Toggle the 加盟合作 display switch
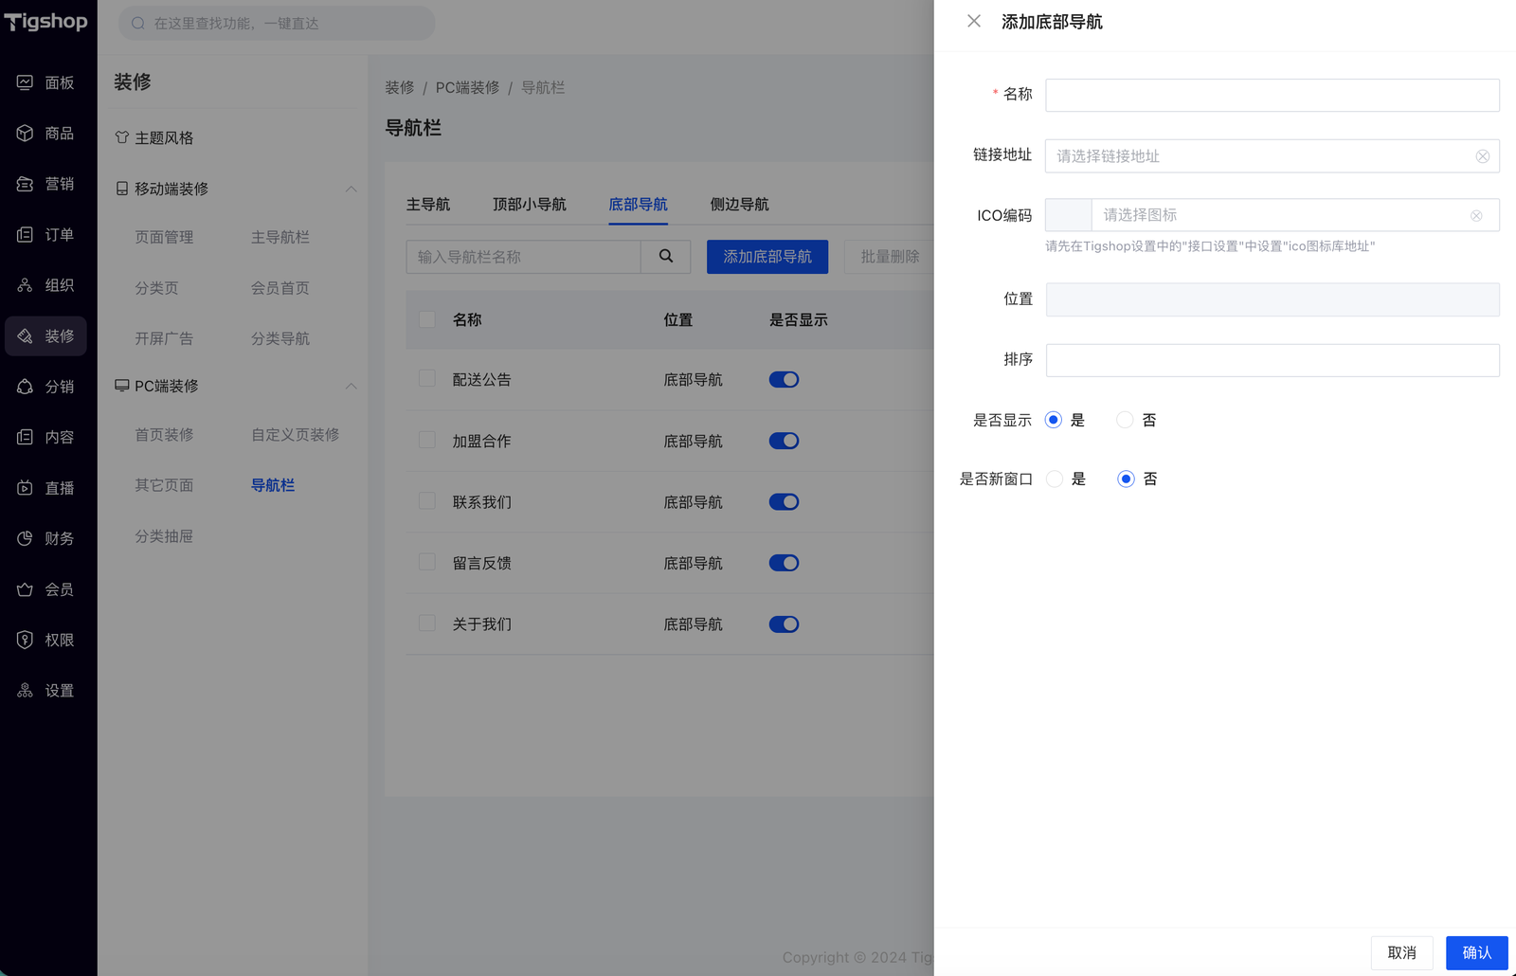Screen dimensions: 1516x976 (784, 441)
